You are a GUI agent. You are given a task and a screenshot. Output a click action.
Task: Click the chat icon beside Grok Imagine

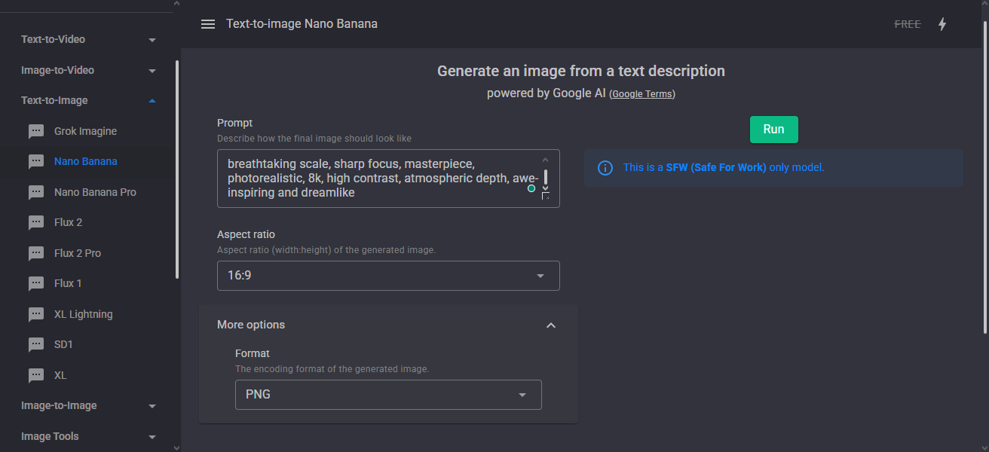[x=36, y=132]
